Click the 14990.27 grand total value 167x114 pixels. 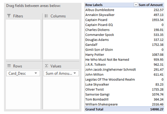[x=157, y=109]
